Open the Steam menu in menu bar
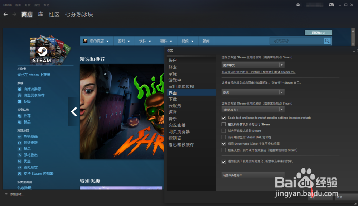358x206 pixels. 7,5
